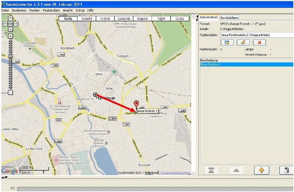This screenshot has width=294, height=192.
Task: Click the Google logo on the map
Action: (10, 171)
